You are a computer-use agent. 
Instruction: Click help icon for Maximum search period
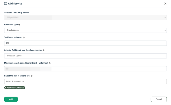50,63
